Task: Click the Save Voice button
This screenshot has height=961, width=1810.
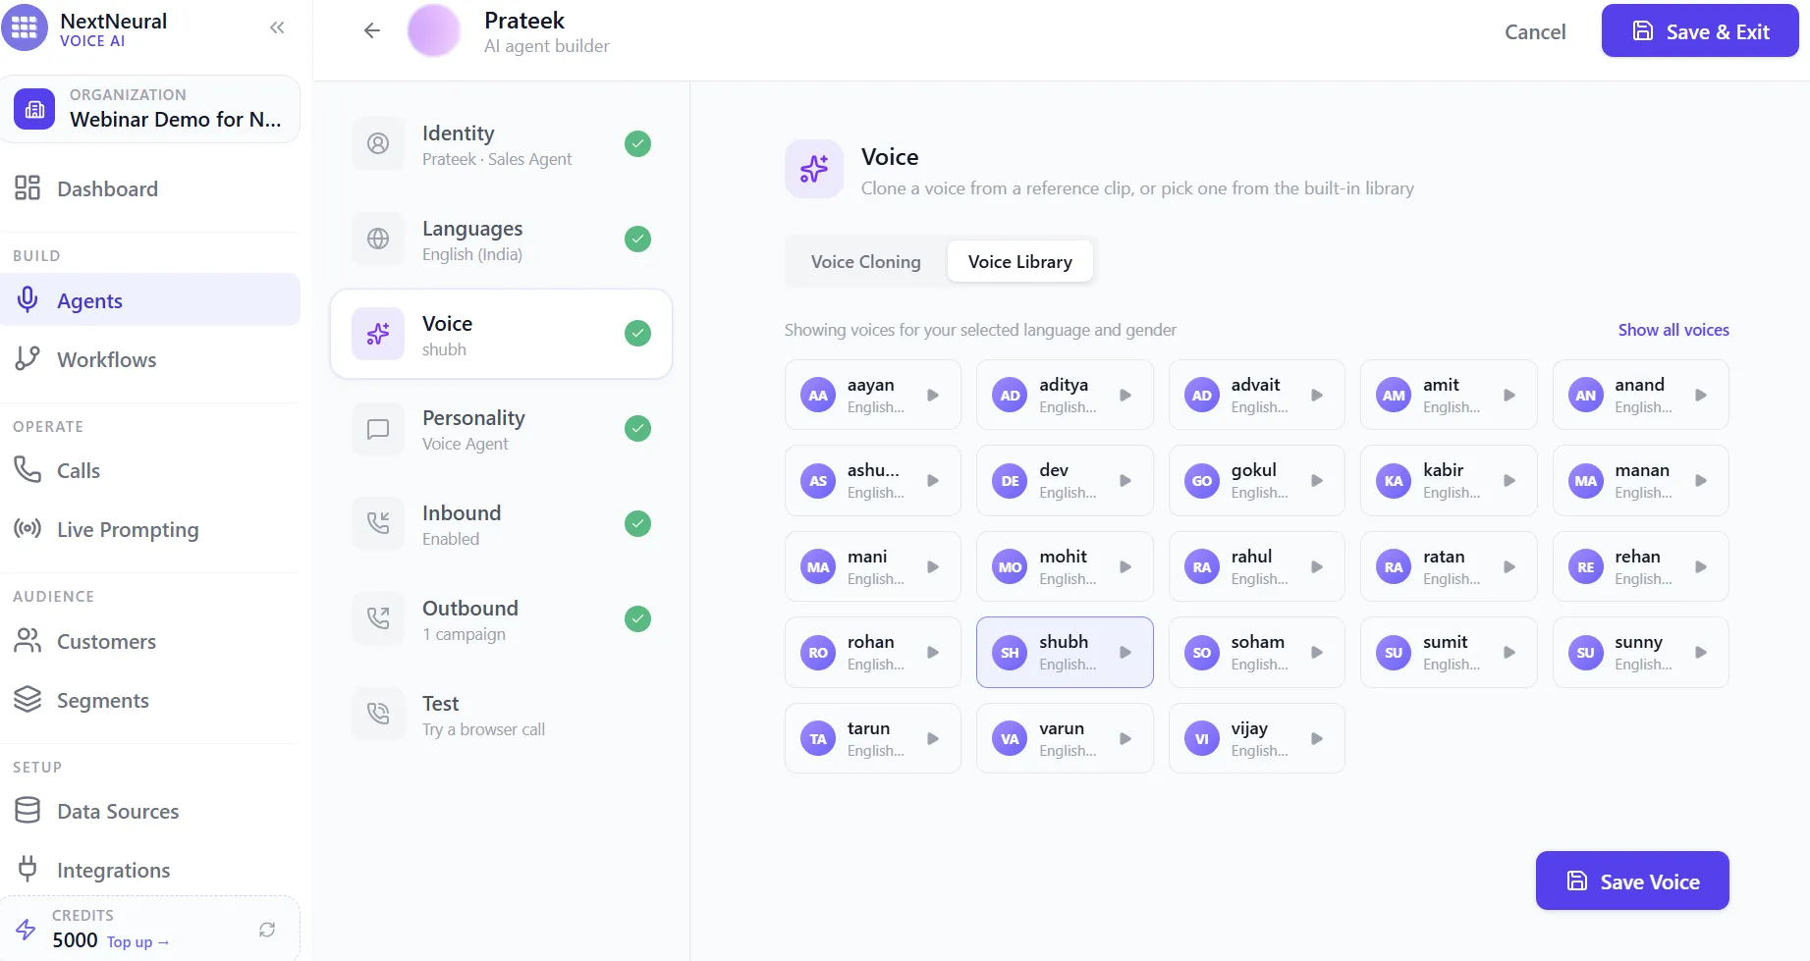Action: pos(1632,881)
